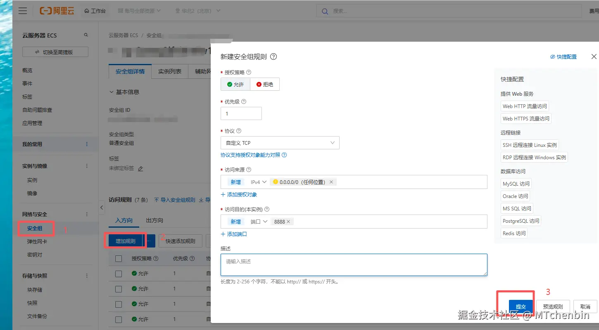Open the 工作台 workbench

pos(95,11)
